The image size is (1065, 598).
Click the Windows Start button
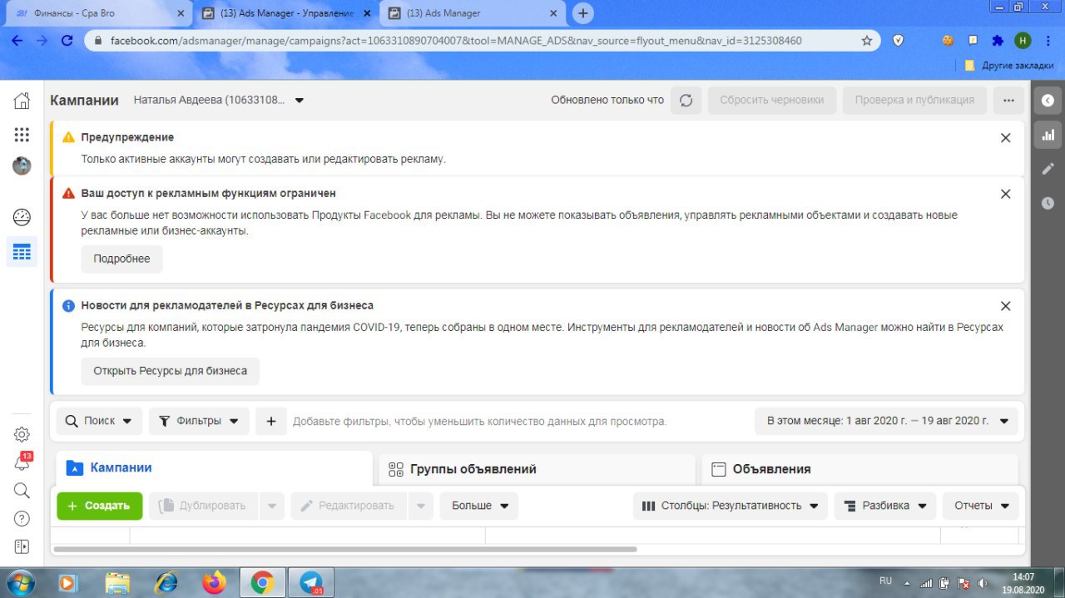coord(22,582)
